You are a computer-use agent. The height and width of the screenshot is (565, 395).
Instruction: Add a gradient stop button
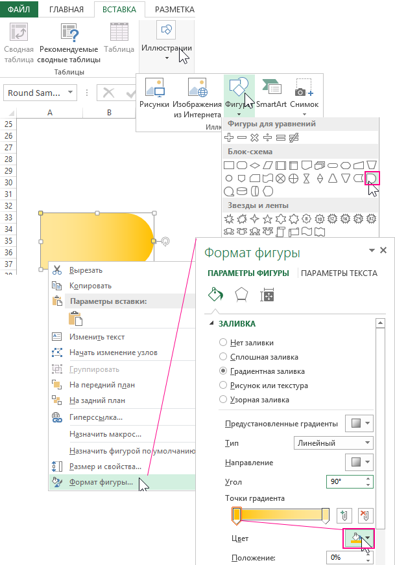point(344,516)
